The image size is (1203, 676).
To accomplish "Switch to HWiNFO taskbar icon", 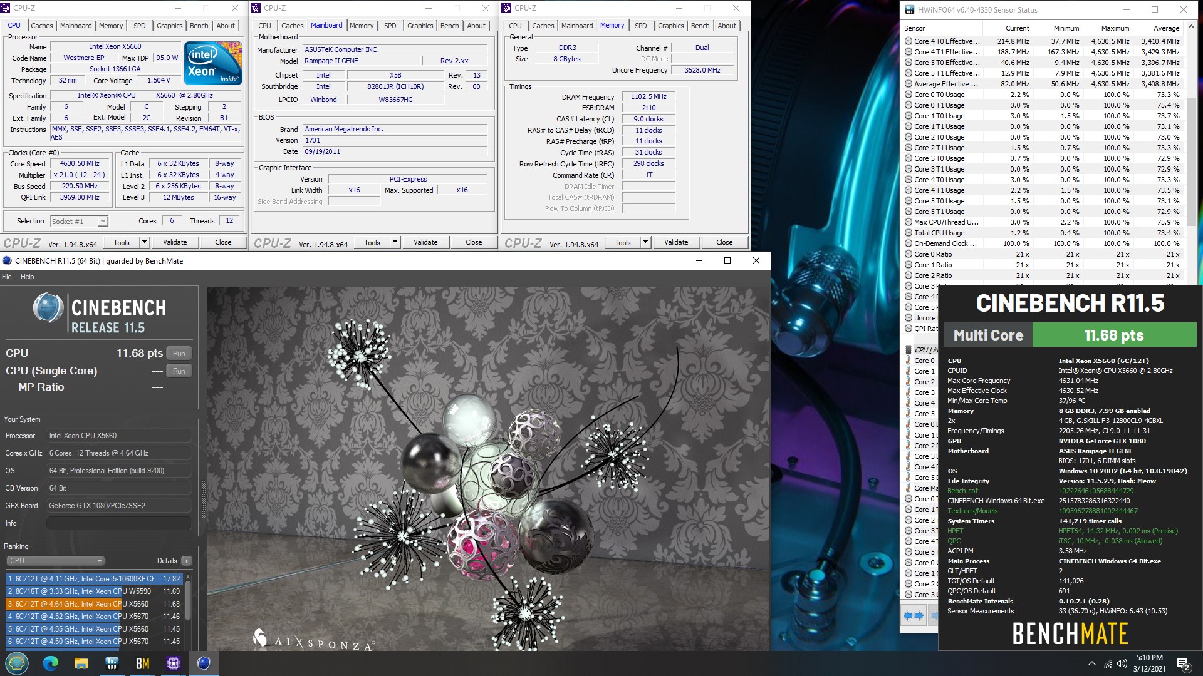I will pos(112,663).
